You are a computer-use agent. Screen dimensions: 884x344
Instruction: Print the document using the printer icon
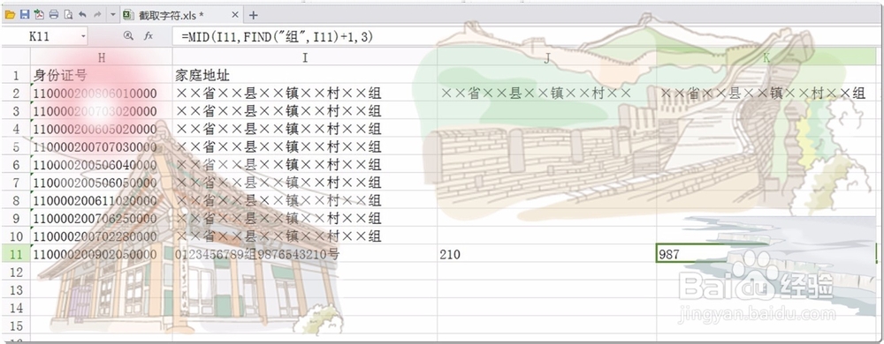[54, 15]
